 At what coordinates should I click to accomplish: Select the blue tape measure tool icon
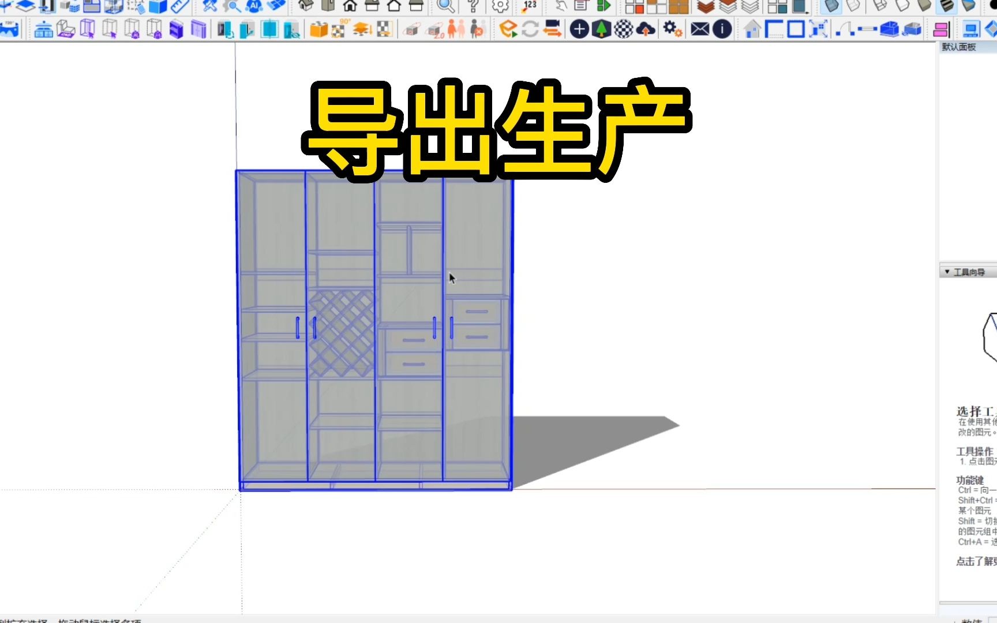click(x=179, y=7)
